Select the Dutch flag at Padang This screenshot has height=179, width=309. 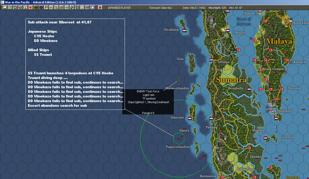(211, 119)
